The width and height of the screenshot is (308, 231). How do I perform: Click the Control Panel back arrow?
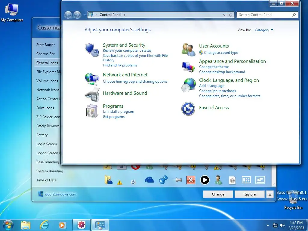[x=68, y=14]
